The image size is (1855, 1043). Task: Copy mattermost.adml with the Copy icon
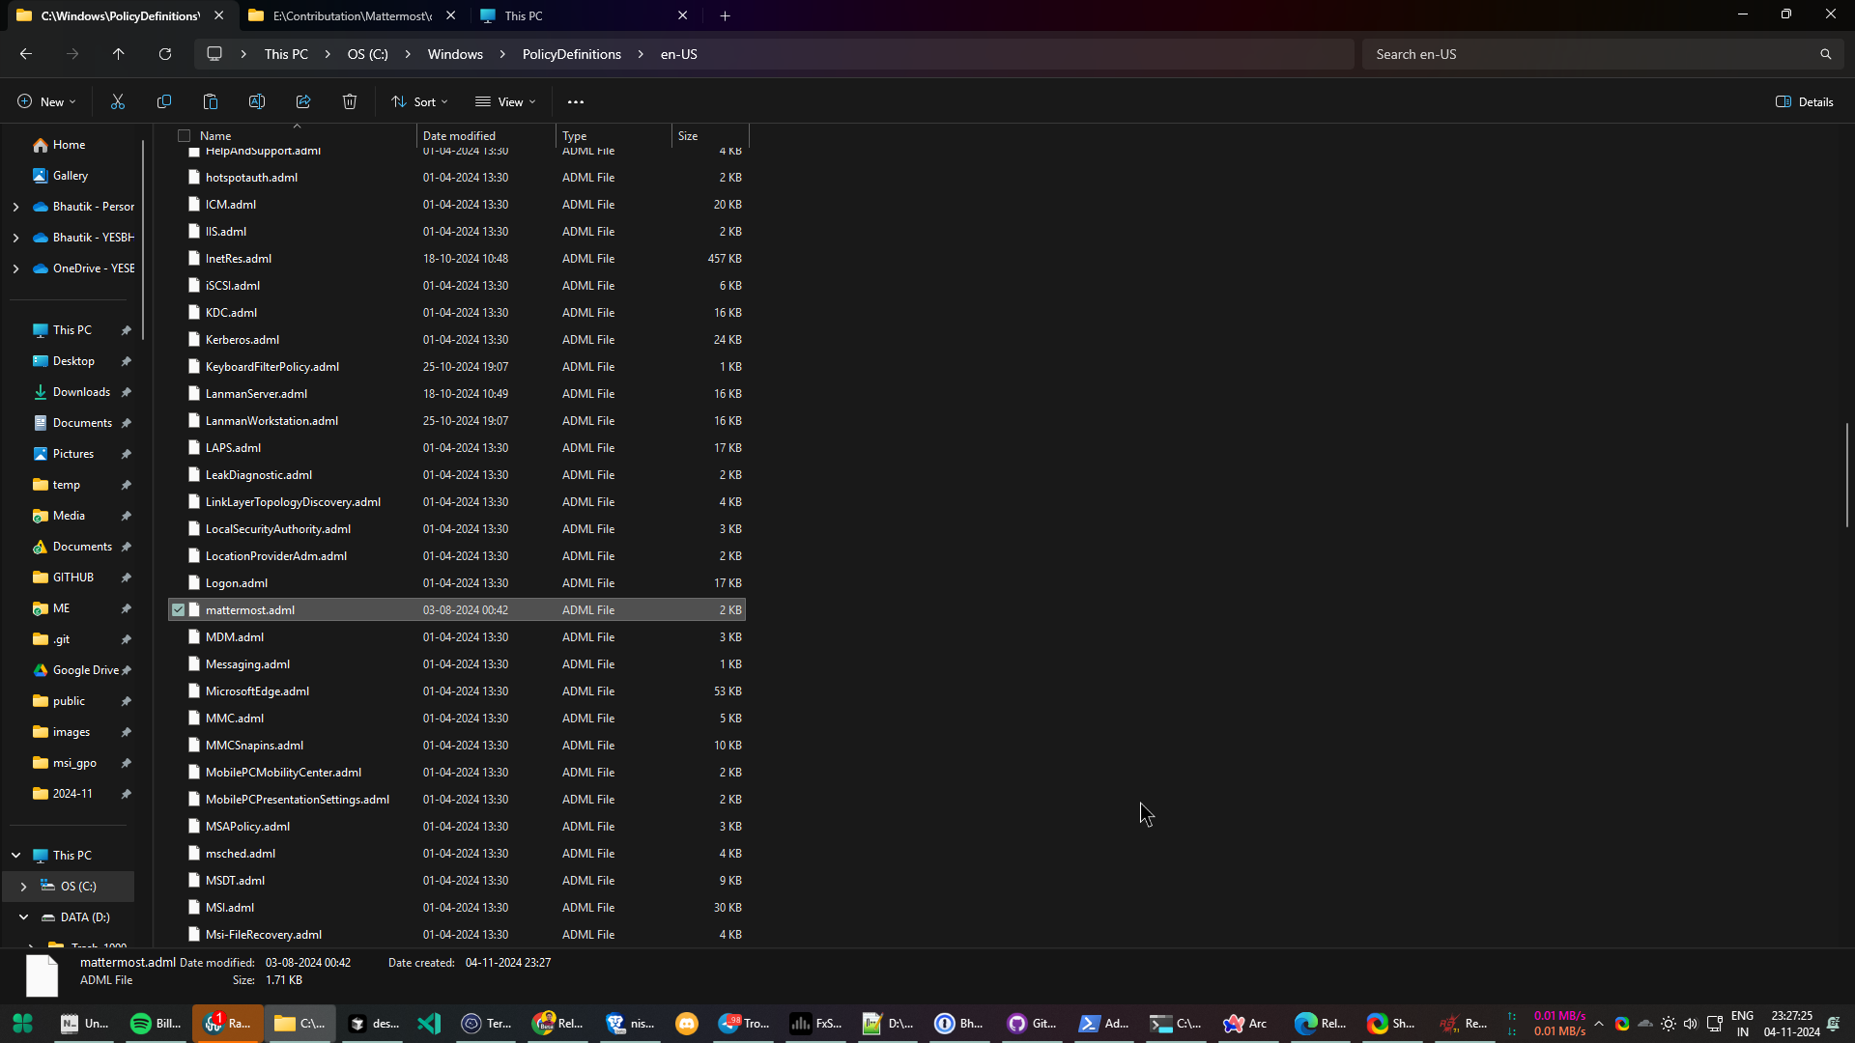coord(164,101)
